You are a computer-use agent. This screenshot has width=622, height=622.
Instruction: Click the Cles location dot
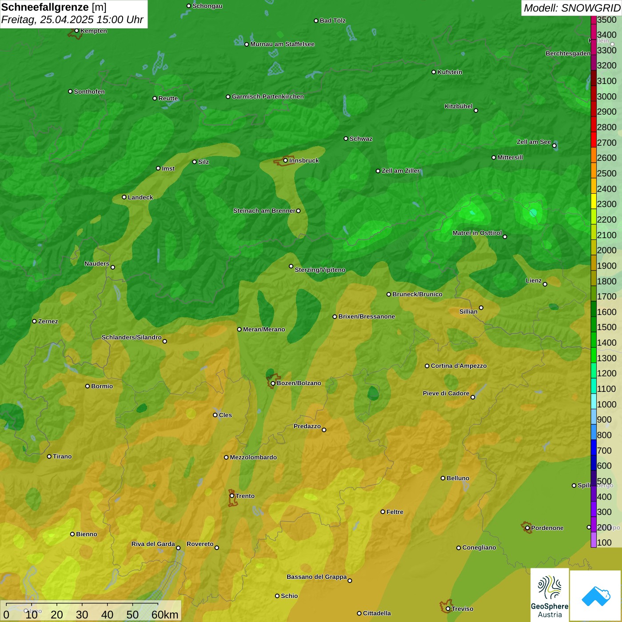(x=215, y=415)
